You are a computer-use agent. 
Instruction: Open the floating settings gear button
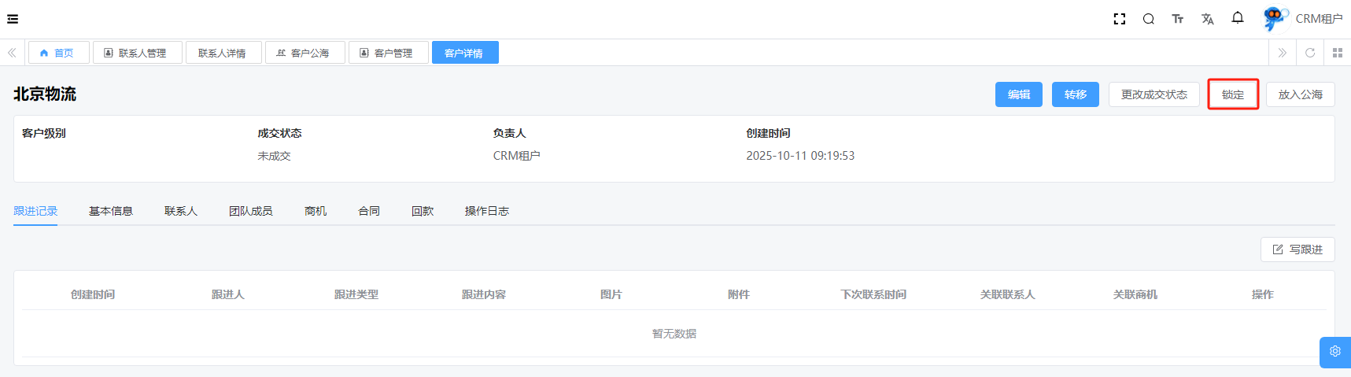1334,352
